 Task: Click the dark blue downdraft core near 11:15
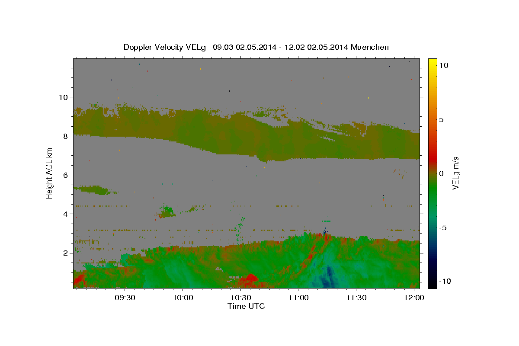[329, 277]
